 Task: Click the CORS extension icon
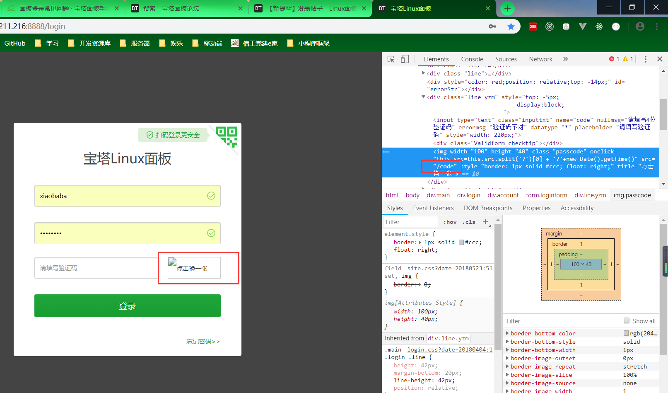coord(533,27)
